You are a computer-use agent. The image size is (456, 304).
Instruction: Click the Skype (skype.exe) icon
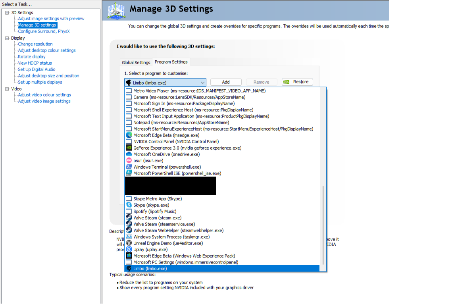click(x=129, y=205)
